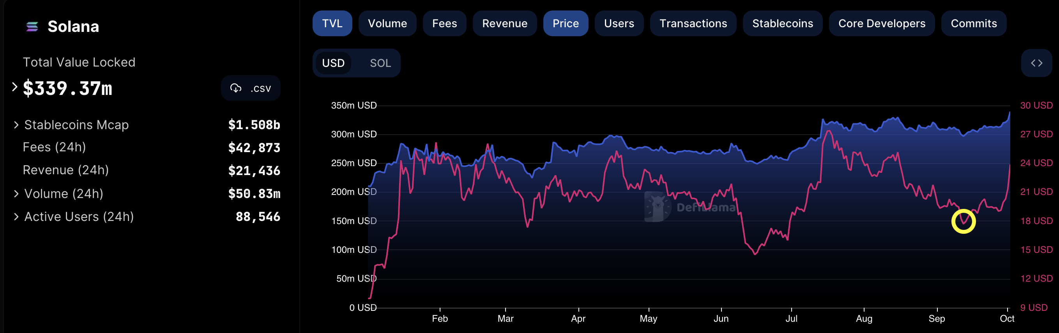The height and width of the screenshot is (333, 1059).
Task: Enable the Transactions chart metric
Action: tap(693, 23)
